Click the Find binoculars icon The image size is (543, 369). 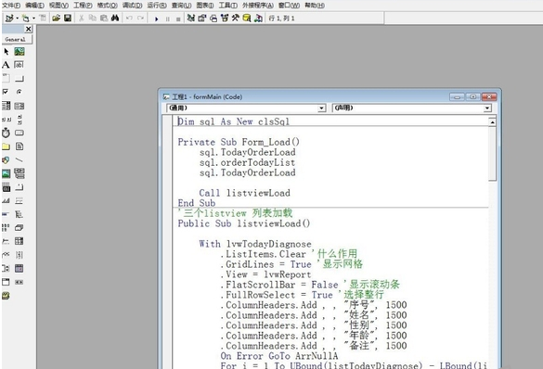[x=115, y=18]
